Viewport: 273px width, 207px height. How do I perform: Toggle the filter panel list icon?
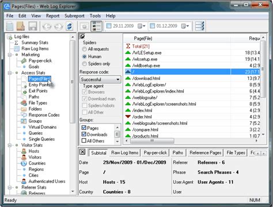[x=96, y=26]
